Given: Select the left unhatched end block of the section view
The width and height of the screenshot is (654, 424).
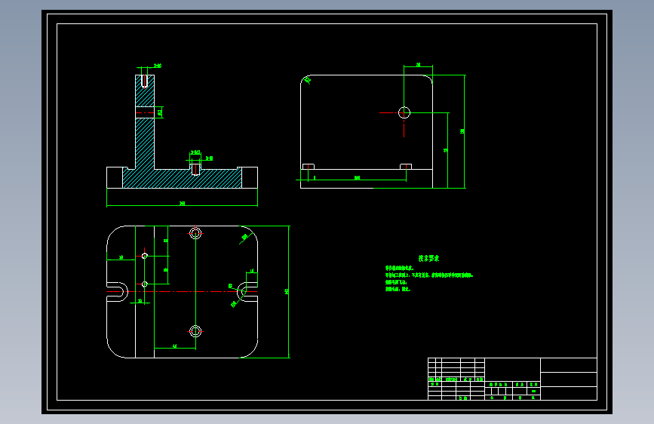Looking at the screenshot, I should click(115, 178).
